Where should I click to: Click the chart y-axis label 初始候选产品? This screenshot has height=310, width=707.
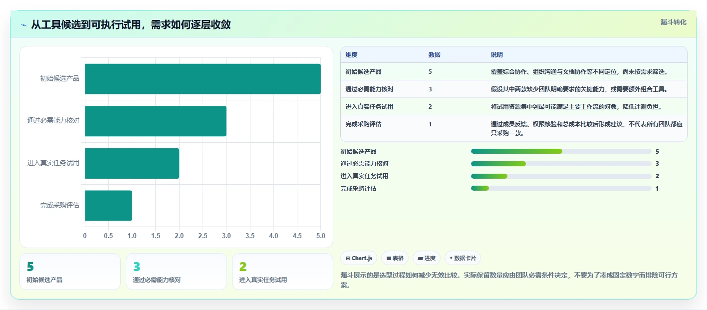click(x=60, y=78)
